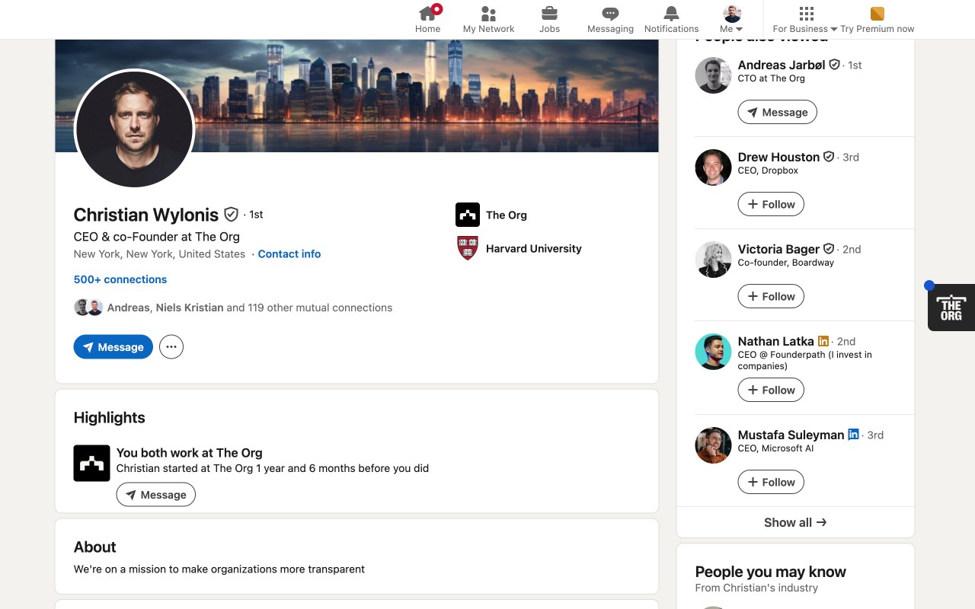Open Nathan Latka's avatar
This screenshot has width=975, height=609.
714,352
